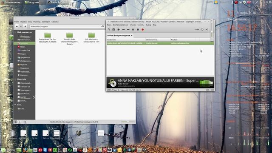
Task: Open Список menu in Audacious
Action: (x=133, y=25)
